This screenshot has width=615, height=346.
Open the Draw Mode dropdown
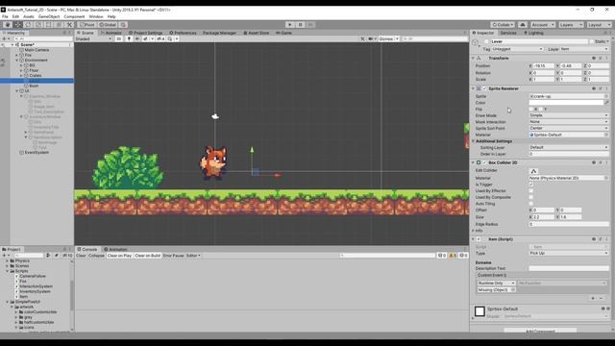(x=569, y=115)
